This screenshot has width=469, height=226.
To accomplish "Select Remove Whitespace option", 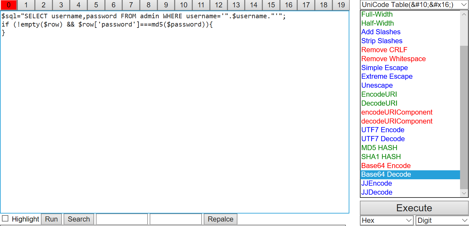I will (x=410, y=59).
